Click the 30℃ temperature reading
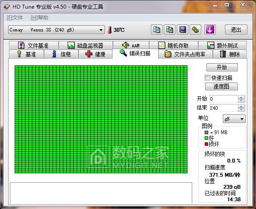Viewport: 256px width, 209px height. 119,30
